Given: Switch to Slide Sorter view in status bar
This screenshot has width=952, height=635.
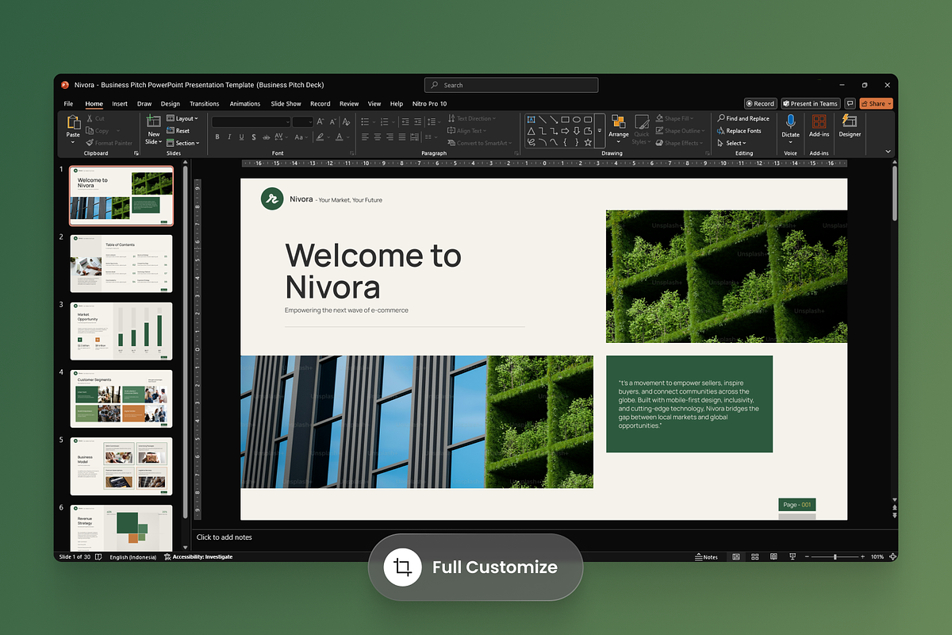Looking at the screenshot, I should (754, 556).
